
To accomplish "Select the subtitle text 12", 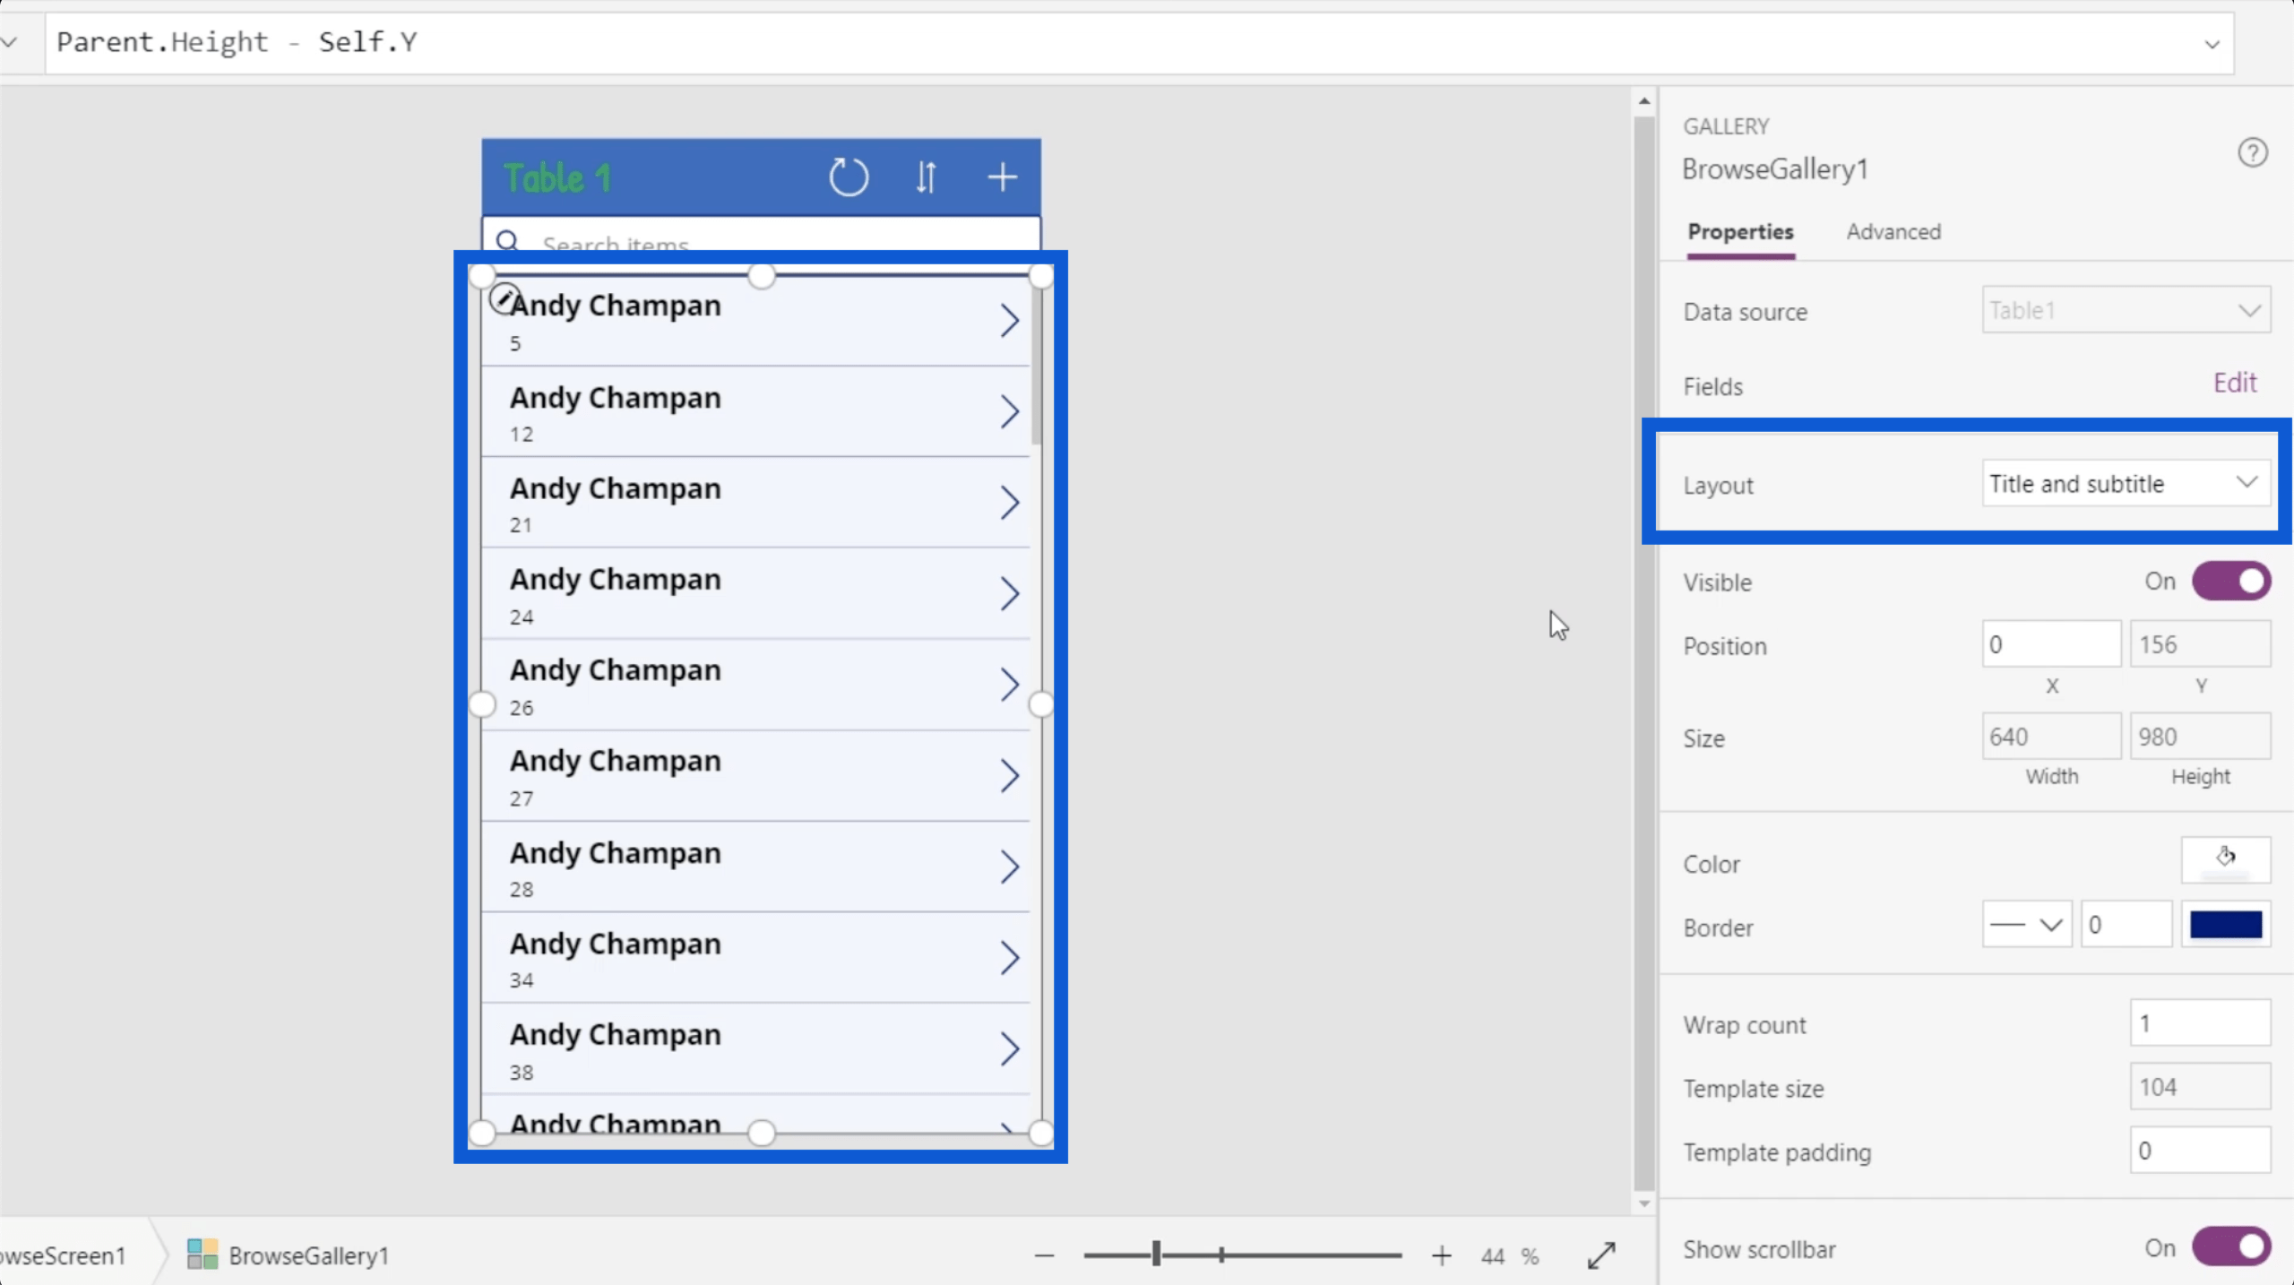I will [x=522, y=435].
